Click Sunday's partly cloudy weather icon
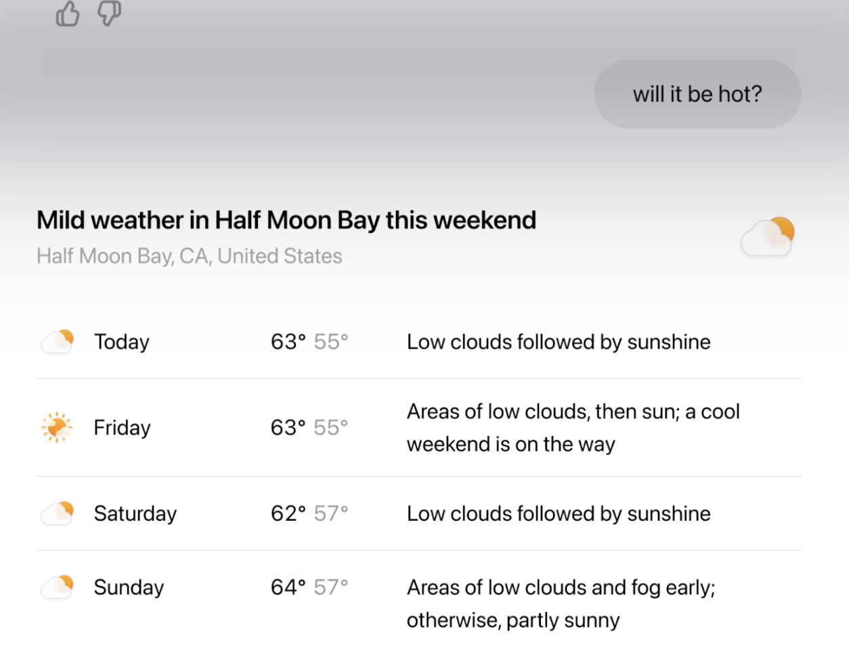 pos(58,587)
